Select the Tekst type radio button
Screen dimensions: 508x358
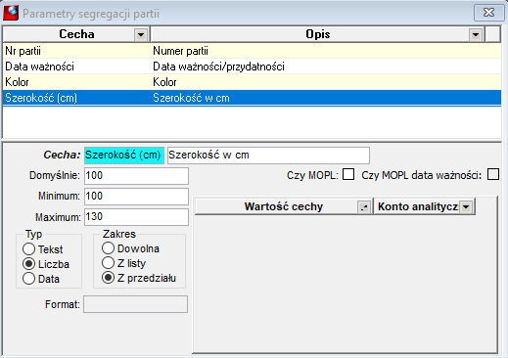coord(28,249)
